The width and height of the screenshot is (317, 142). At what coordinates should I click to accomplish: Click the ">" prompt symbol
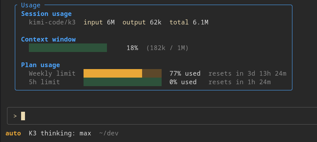point(15,116)
